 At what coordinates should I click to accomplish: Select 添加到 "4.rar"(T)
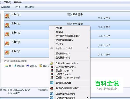64,70
